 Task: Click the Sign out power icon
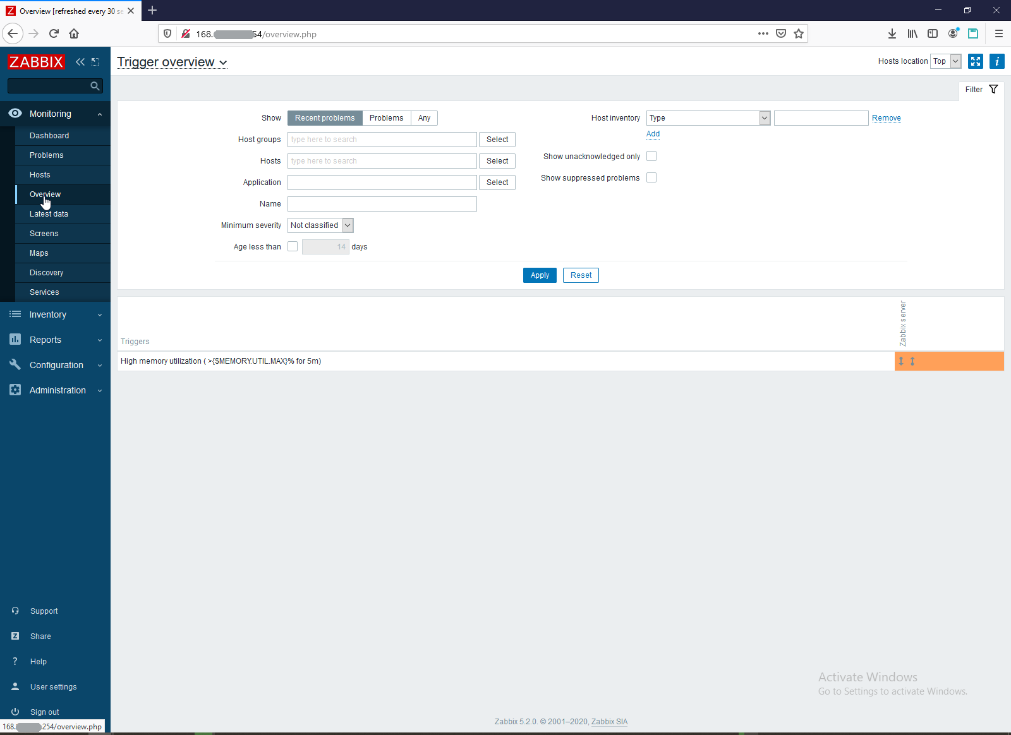(x=15, y=712)
